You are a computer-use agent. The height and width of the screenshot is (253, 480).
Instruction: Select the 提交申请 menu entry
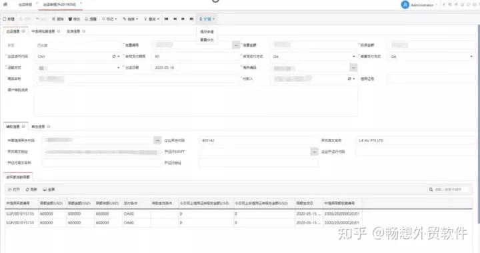pos(207,31)
